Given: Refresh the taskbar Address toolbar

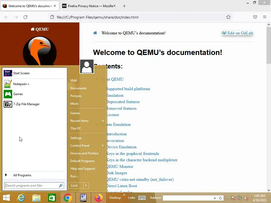Looking at the screenshot, I should pyautogui.click(x=220, y=198).
